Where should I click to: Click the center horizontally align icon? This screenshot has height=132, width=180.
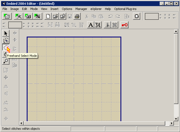click(15, 33)
